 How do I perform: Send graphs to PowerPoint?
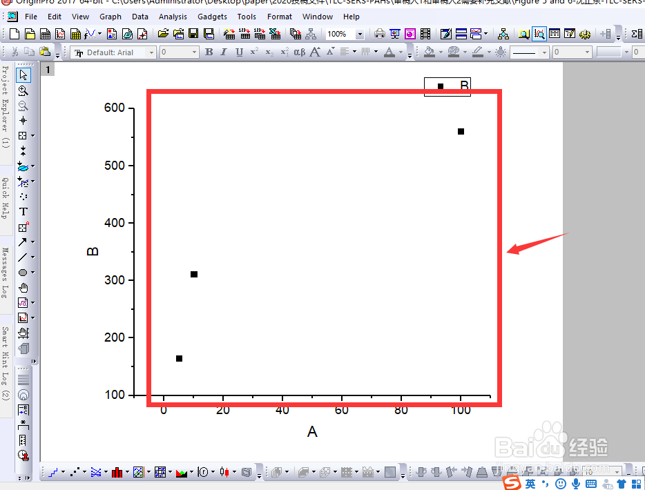point(395,34)
